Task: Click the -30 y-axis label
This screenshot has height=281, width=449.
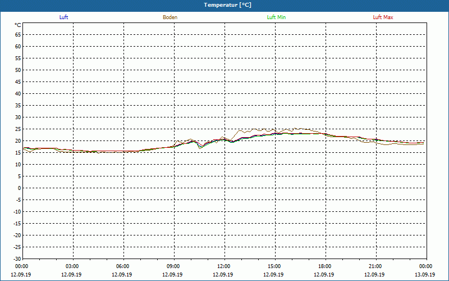Action: (17, 259)
